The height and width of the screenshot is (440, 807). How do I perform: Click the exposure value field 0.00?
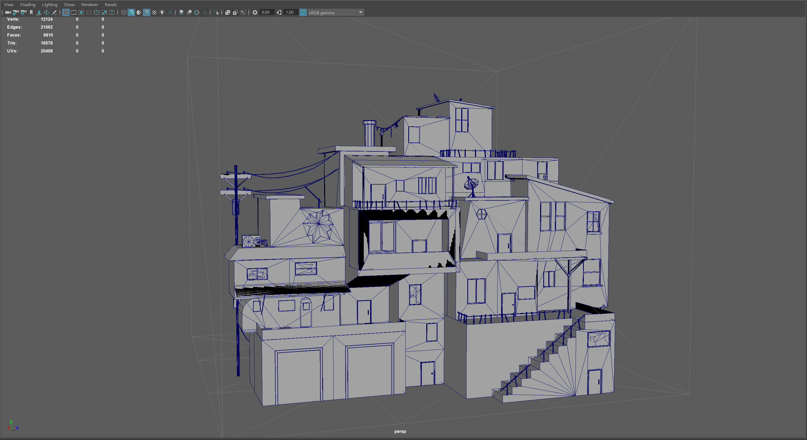pyautogui.click(x=267, y=12)
